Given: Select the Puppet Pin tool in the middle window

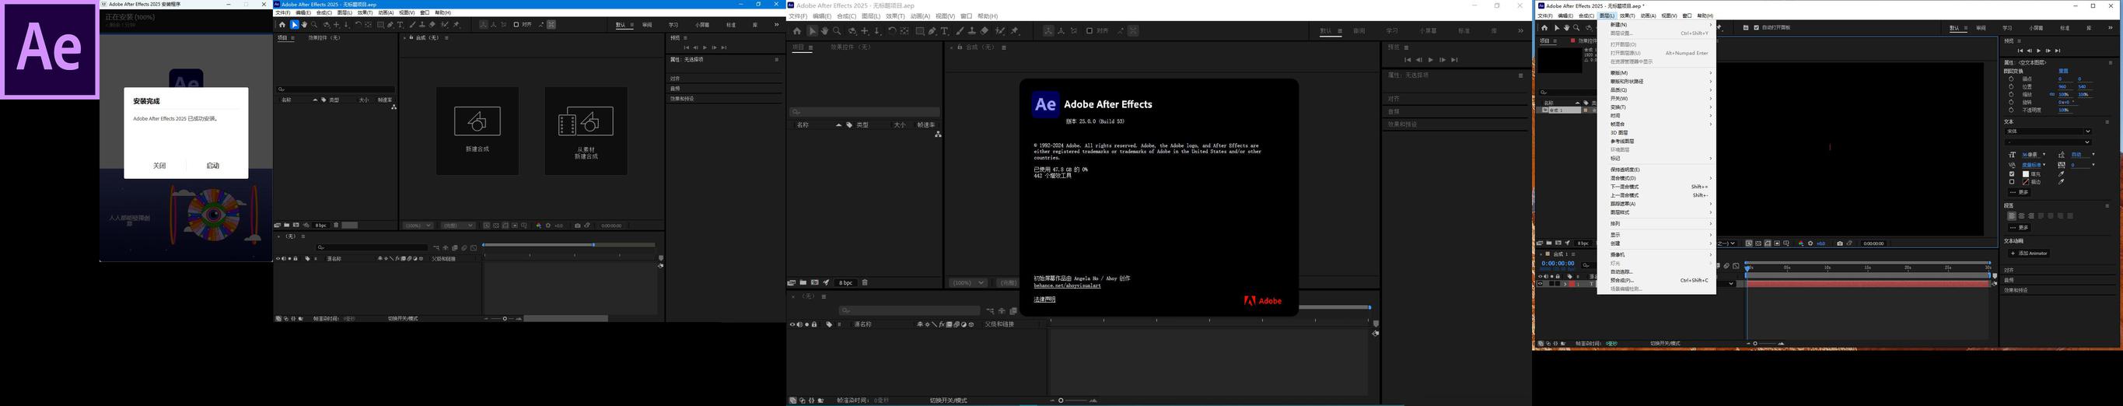Looking at the screenshot, I should pyautogui.click(x=1015, y=31).
